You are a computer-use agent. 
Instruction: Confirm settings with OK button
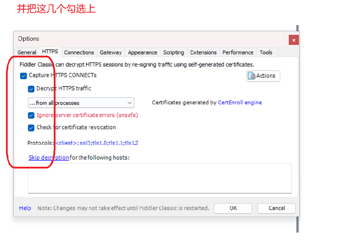[x=233, y=208]
